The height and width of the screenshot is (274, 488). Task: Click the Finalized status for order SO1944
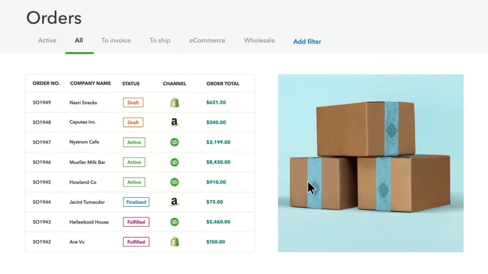[x=136, y=202]
